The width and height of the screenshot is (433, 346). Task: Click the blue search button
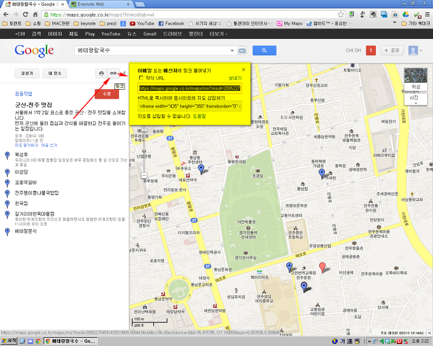pyautogui.click(x=265, y=50)
